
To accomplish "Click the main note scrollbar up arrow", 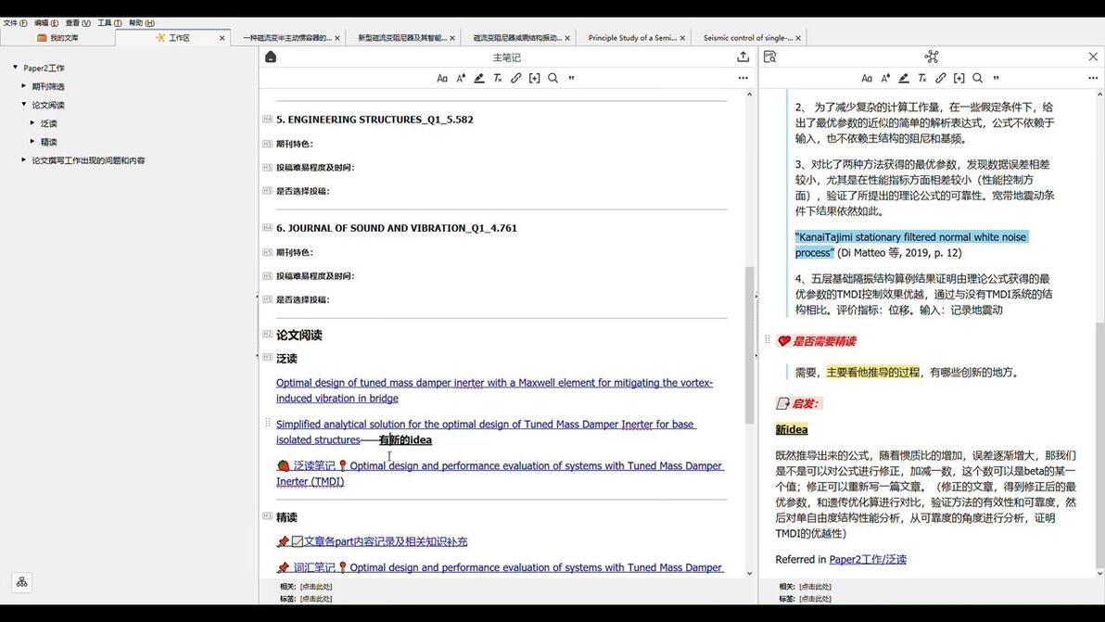I will 749,94.
